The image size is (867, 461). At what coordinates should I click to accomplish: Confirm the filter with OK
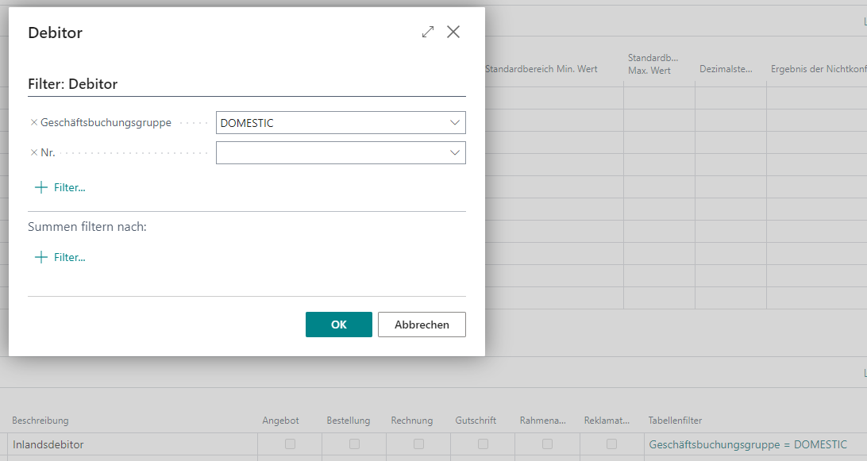338,325
